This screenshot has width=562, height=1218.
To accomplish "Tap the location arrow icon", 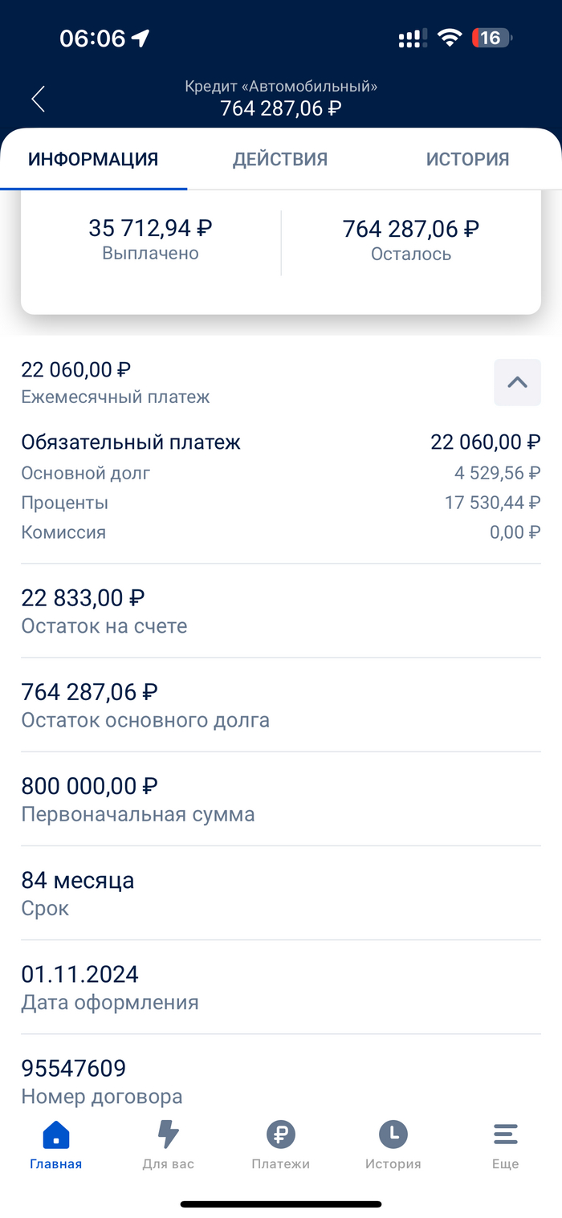I will pyautogui.click(x=141, y=38).
